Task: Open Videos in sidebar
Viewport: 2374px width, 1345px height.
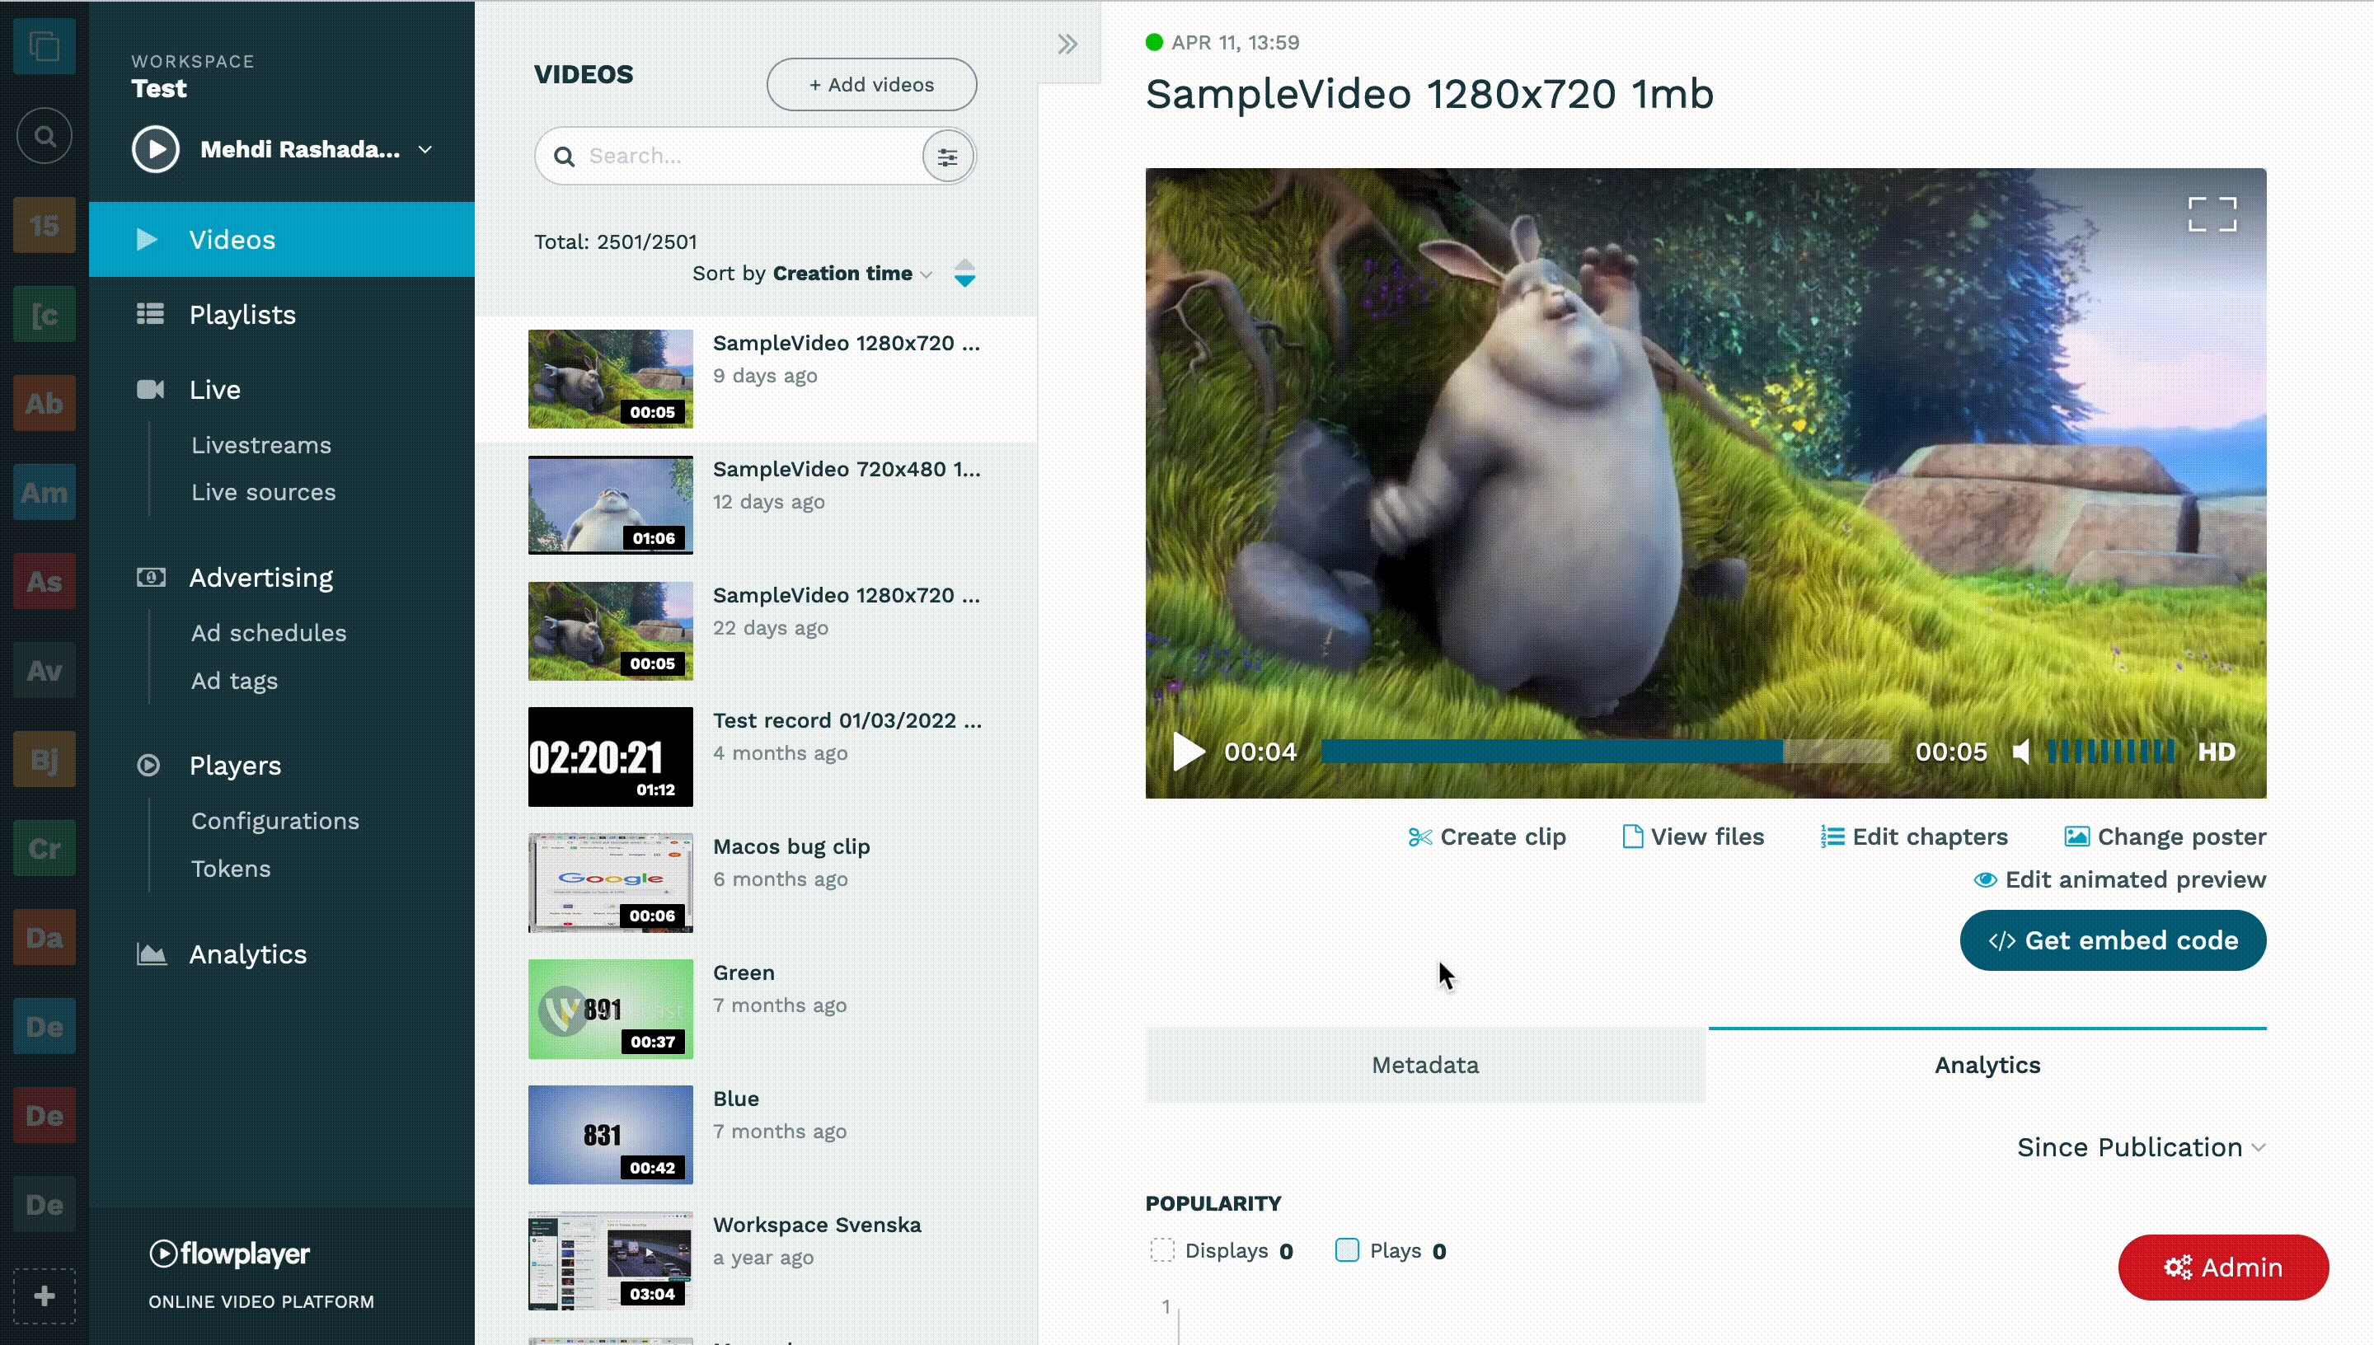Action: click(282, 239)
